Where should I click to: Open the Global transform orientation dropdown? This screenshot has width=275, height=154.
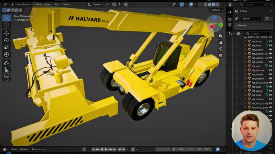tap(96, 4)
